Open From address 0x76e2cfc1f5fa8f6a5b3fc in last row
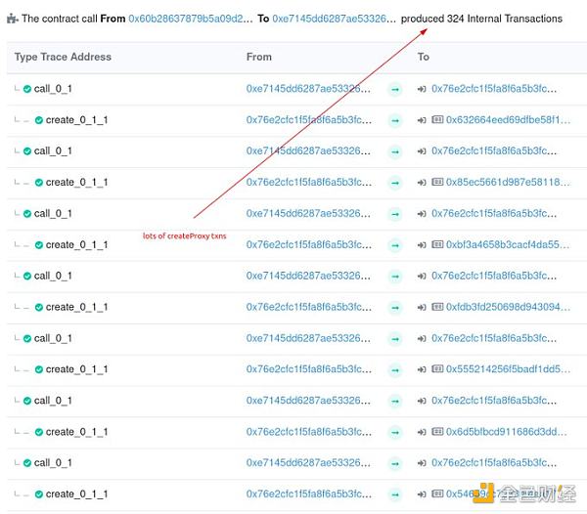 pyautogui.click(x=309, y=494)
